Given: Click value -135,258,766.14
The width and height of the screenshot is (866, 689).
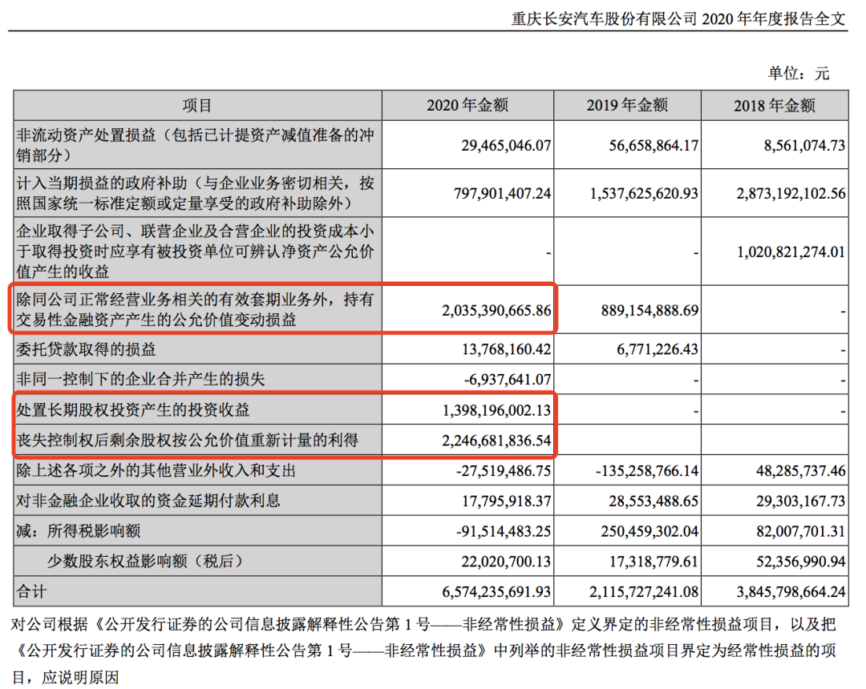Looking at the screenshot, I should (647, 471).
